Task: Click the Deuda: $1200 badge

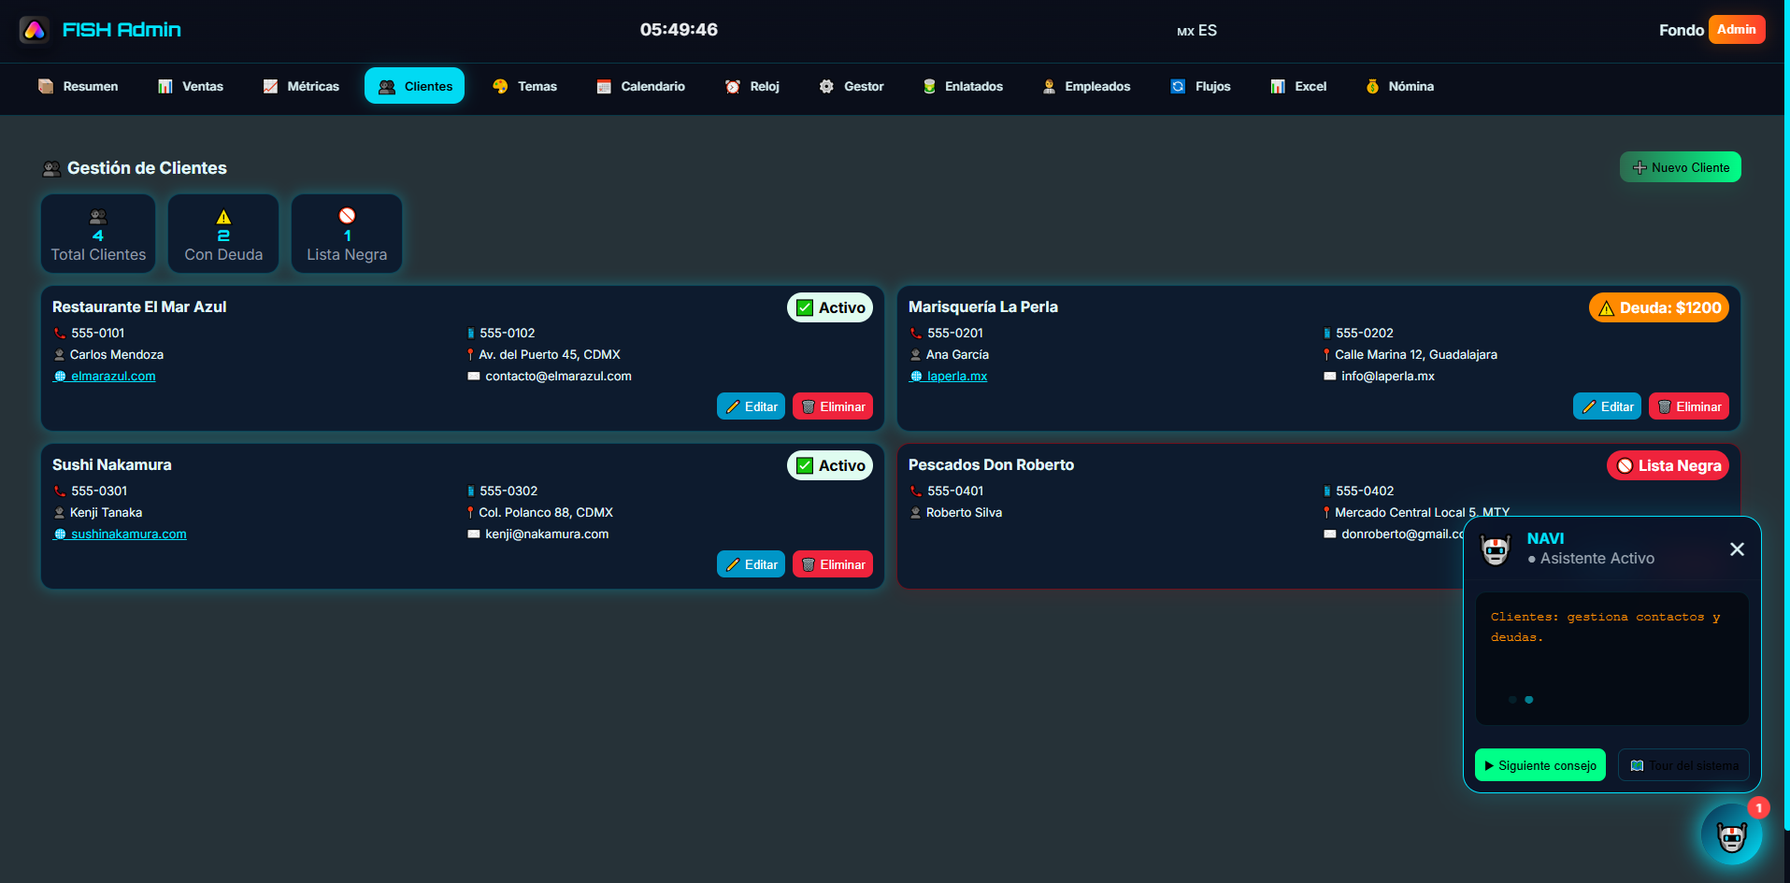Action: tap(1658, 307)
